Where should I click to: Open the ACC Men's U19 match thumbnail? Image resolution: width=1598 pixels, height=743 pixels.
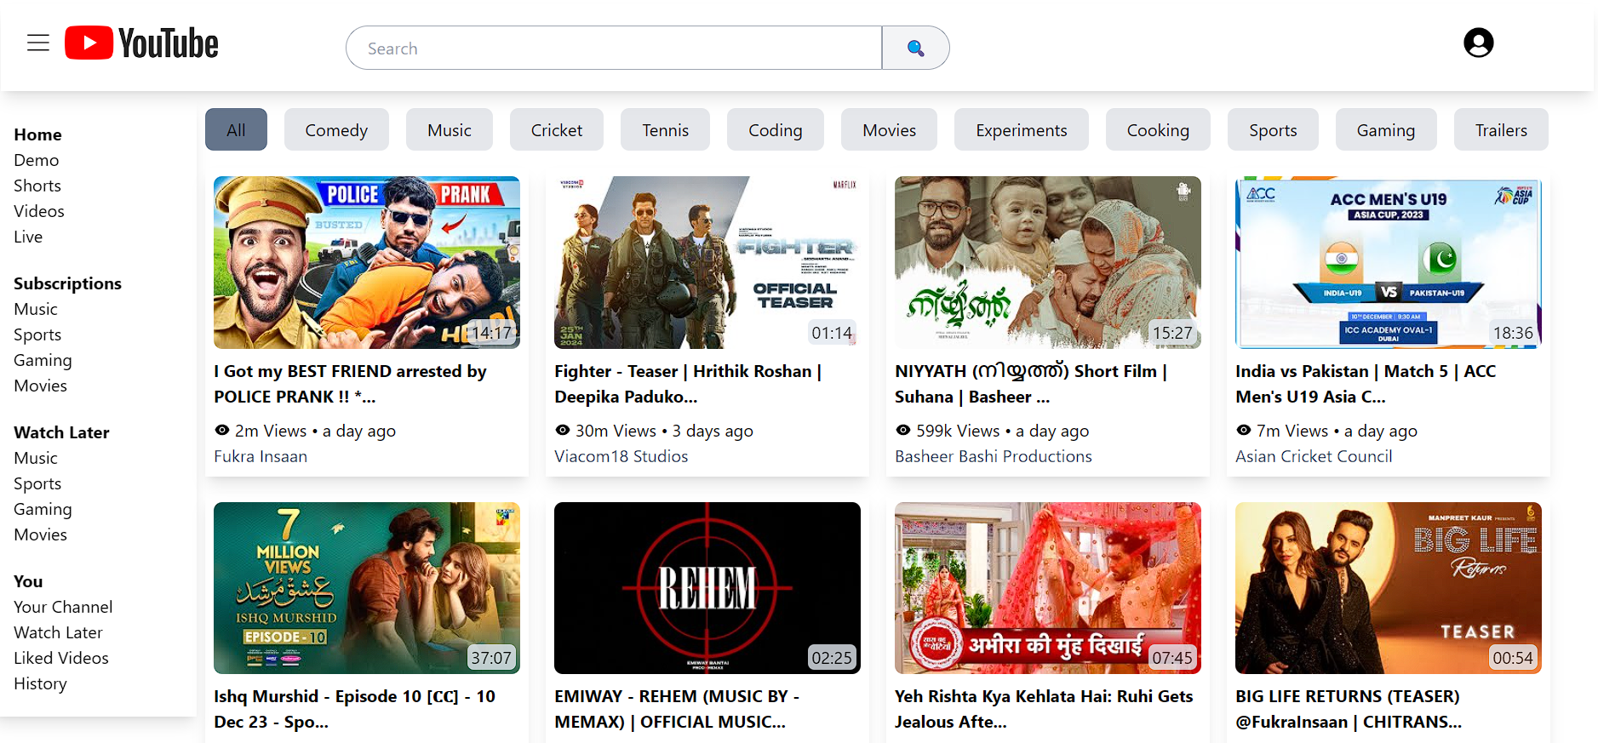tap(1389, 262)
